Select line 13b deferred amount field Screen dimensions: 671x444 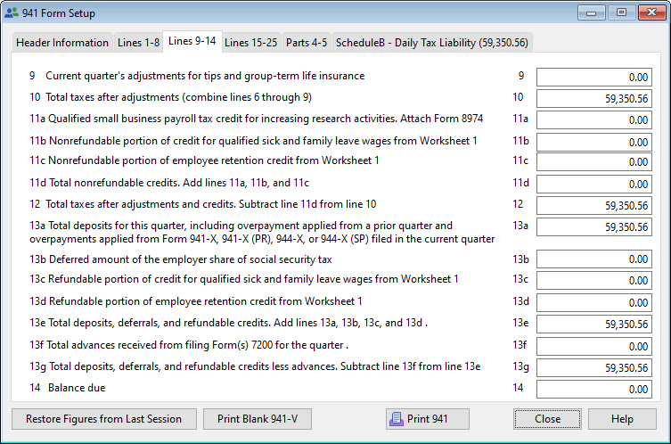[594, 259]
